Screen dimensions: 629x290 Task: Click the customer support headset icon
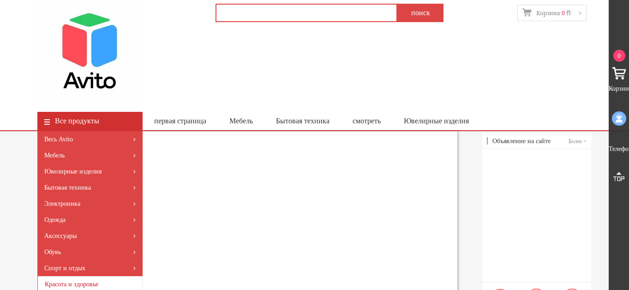point(619,118)
